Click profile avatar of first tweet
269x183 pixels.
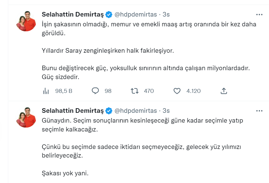[26, 21]
